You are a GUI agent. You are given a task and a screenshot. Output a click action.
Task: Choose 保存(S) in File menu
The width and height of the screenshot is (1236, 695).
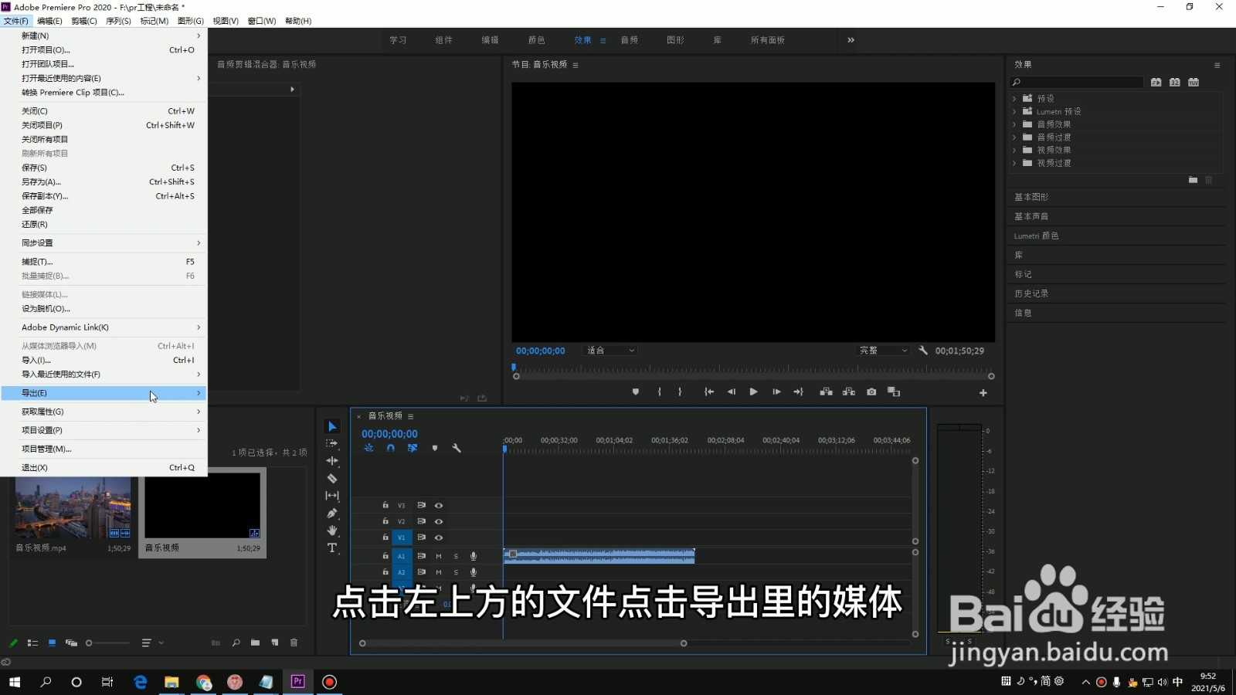pos(104,168)
